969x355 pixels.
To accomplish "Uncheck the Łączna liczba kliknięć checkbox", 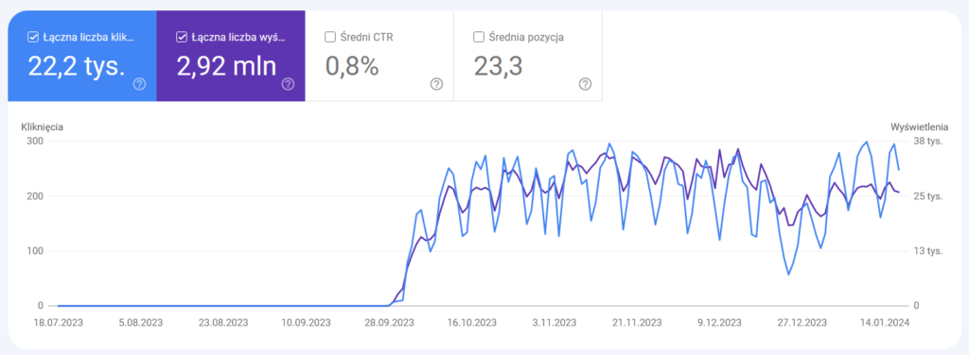I will coord(33,37).
